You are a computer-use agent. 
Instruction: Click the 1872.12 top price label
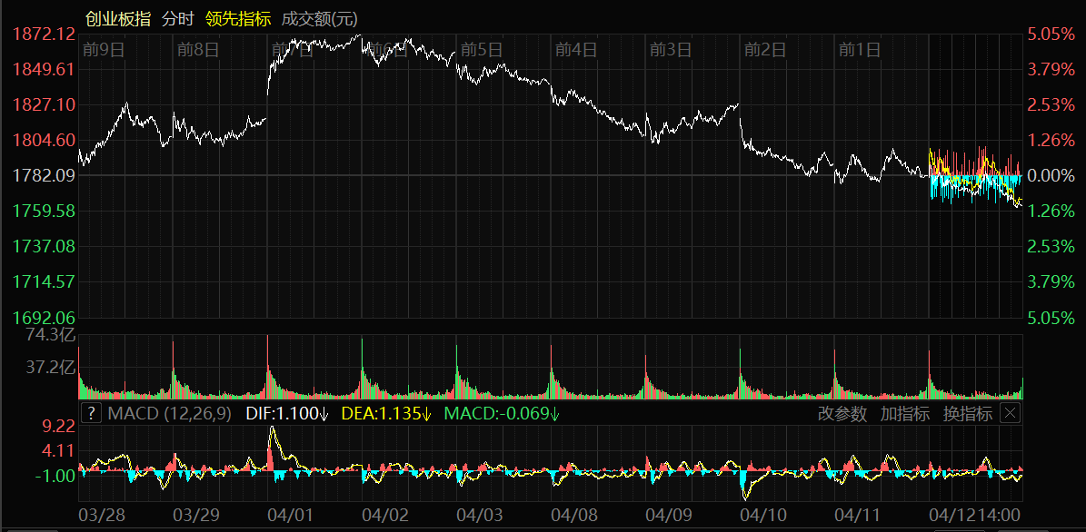44,34
